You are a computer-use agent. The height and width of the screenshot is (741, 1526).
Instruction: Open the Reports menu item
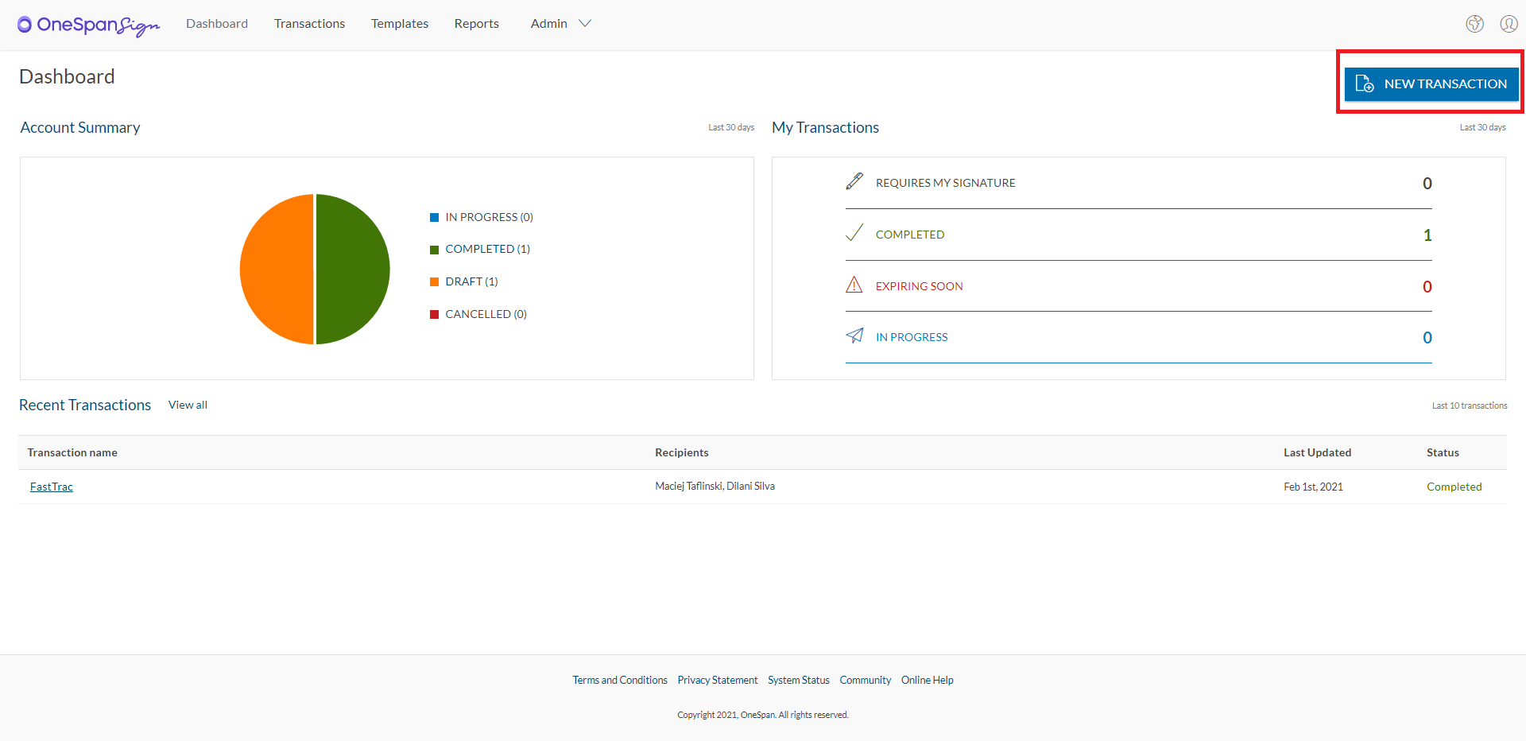pyautogui.click(x=477, y=24)
